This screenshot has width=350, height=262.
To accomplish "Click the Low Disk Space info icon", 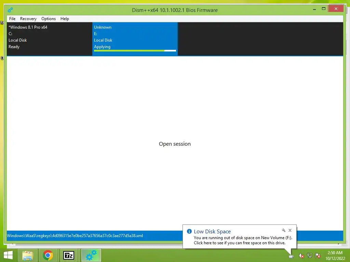I will pos(189,231).
